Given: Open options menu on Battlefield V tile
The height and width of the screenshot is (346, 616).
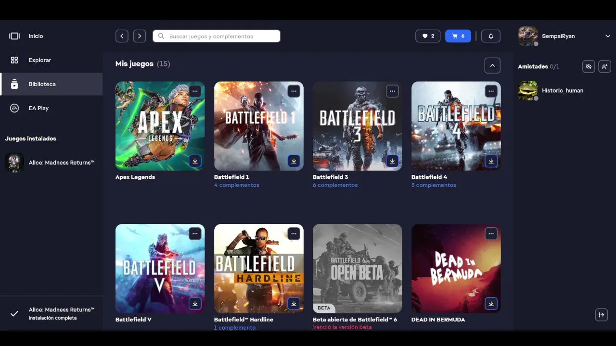Looking at the screenshot, I should click(x=195, y=234).
